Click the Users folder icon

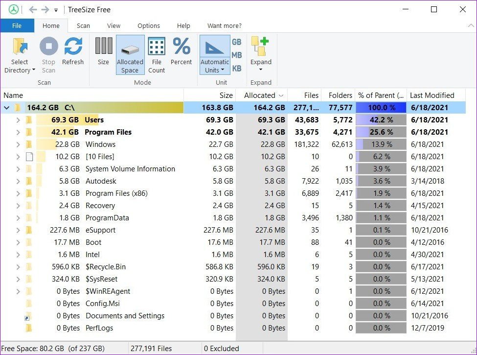coord(29,120)
